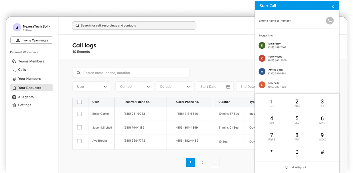Open the User filter dropdown
The image size is (353, 173).
91,87
